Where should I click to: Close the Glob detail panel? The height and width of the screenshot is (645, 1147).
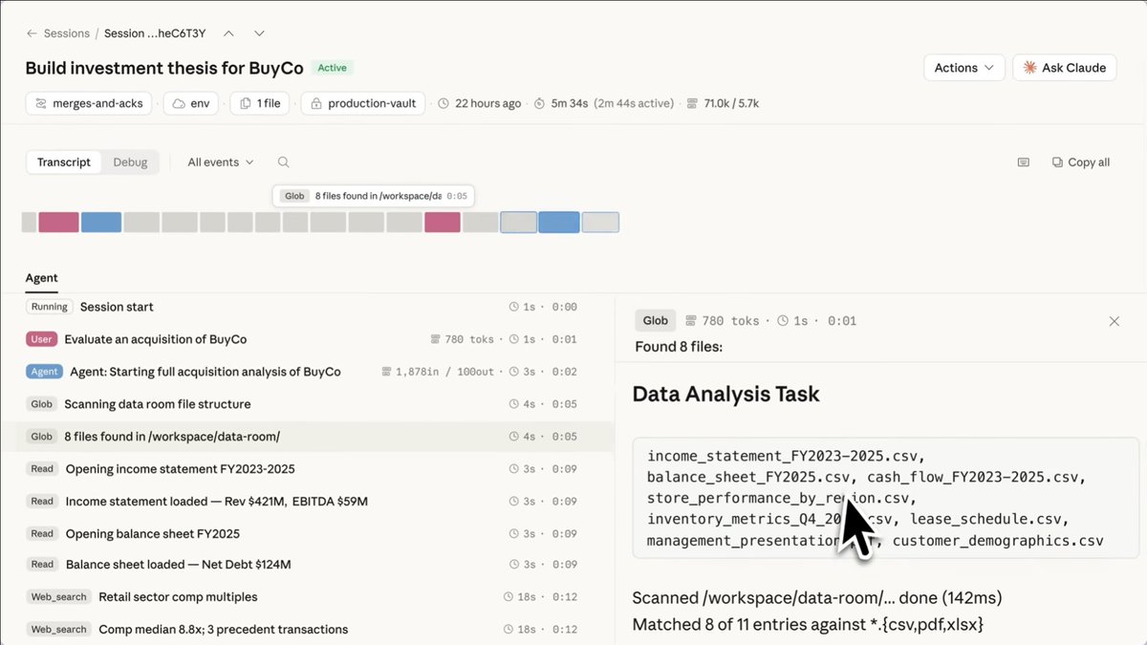1114,321
